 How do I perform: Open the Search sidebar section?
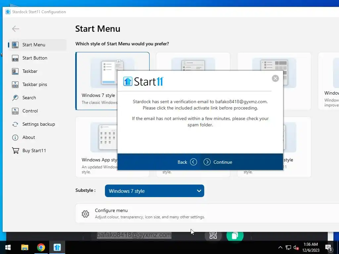click(37, 98)
